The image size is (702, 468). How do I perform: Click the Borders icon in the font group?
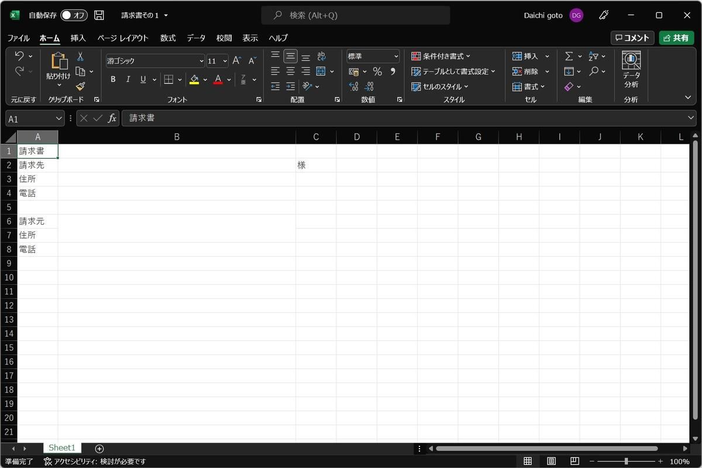tap(168, 80)
